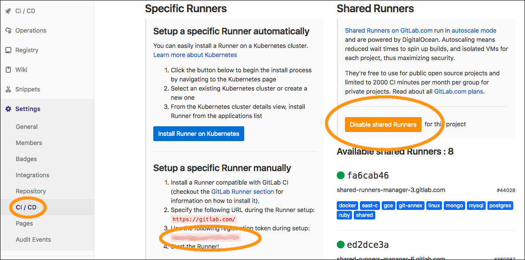Click the Wiki book icon

pyautogui.click(x=8, y=70)
